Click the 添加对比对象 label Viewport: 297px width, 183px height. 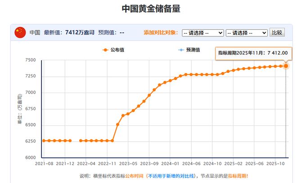(x=161, y=32)
